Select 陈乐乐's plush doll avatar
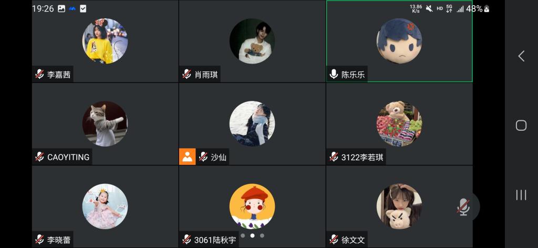Screen dimensions: 538x248 399,41
